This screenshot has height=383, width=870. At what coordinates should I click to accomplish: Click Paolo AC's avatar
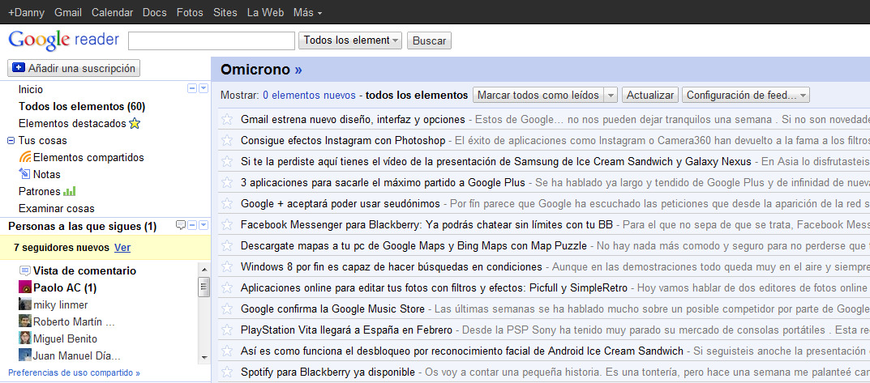pyautogui.click(x=25, y=287)
